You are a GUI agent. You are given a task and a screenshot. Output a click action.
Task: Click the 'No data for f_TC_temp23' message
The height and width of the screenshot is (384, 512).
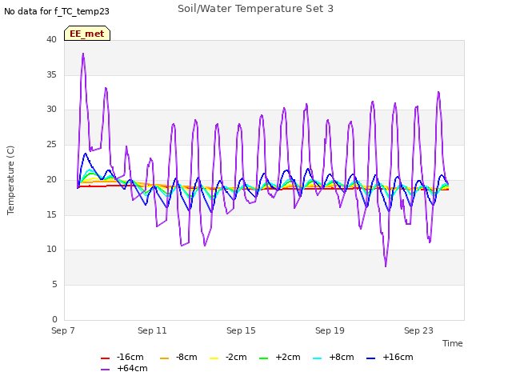coord(57,11)
